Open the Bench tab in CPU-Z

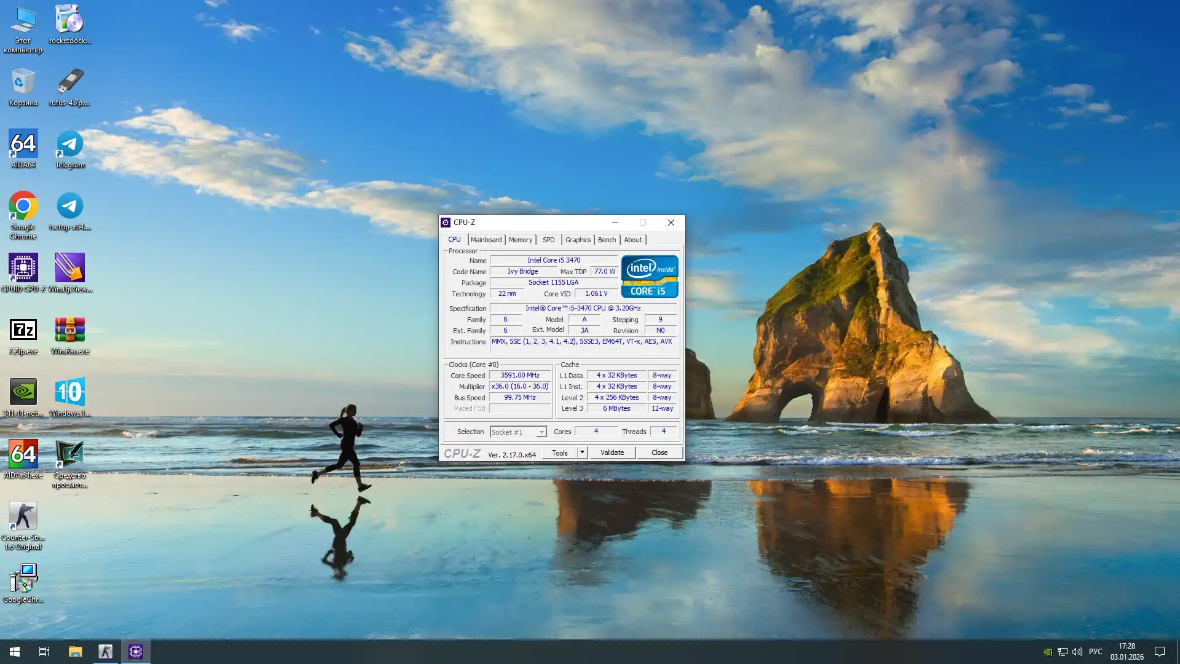[607, 240]
